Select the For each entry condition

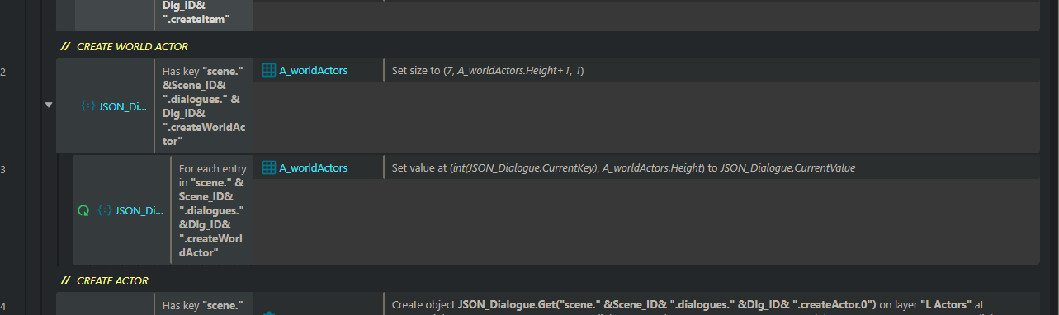tap(212, 210)
